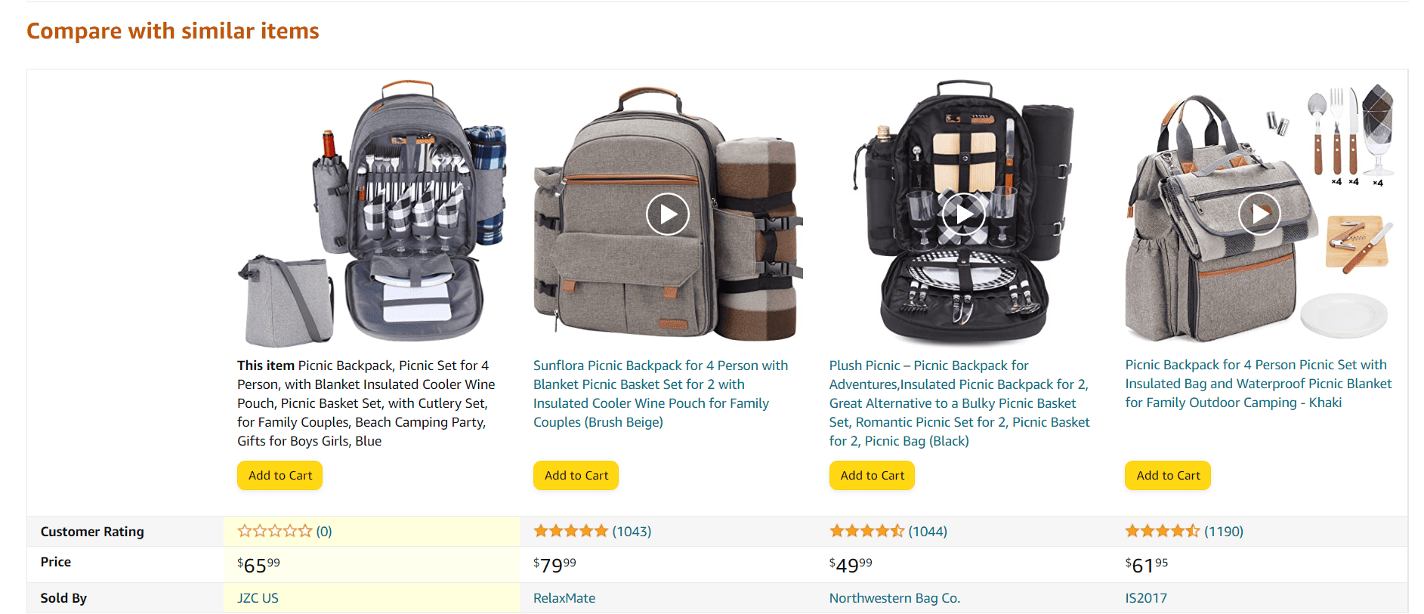Screen dimensions: 1424x614
Task: Play the Sunflora picnic backpack video
Action: click(667, 214)
